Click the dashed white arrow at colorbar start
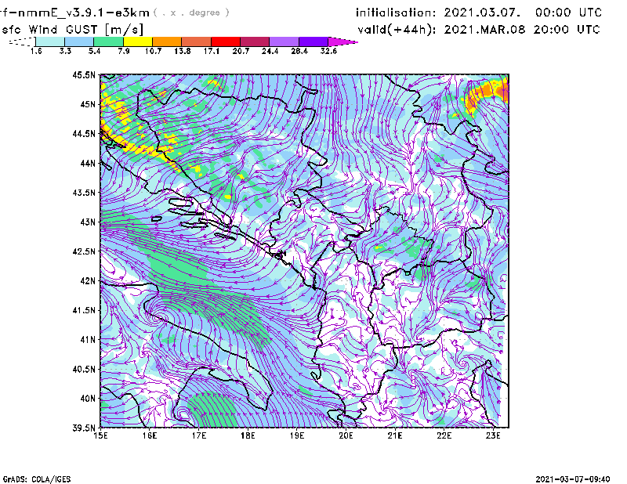The image size is (627, 484). (x=22, y=42)
